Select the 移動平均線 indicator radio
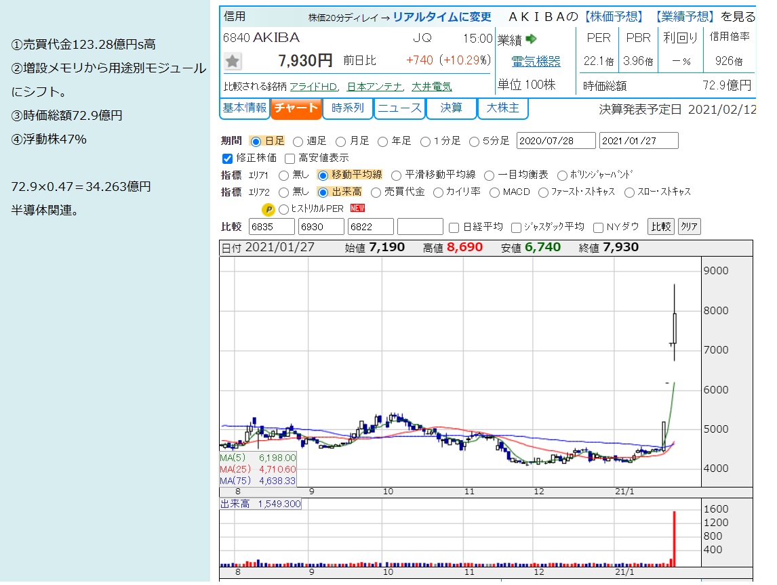The image size is (777, 585). tap(323, 175)
